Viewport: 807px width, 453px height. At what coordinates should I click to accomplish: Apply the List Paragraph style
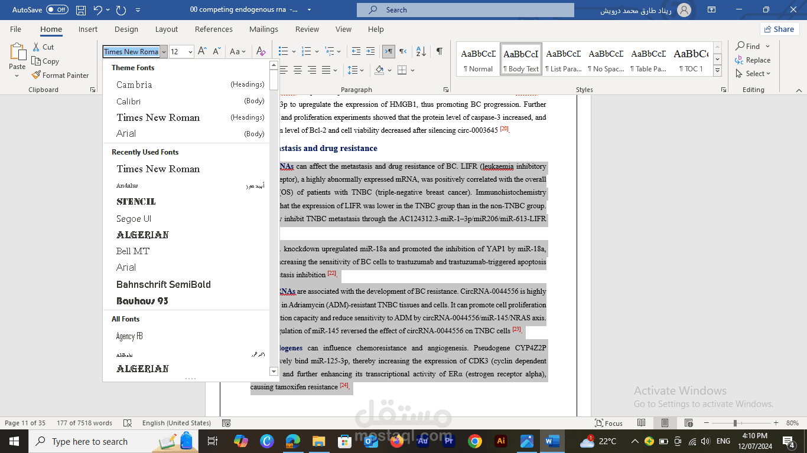point(564,60)
